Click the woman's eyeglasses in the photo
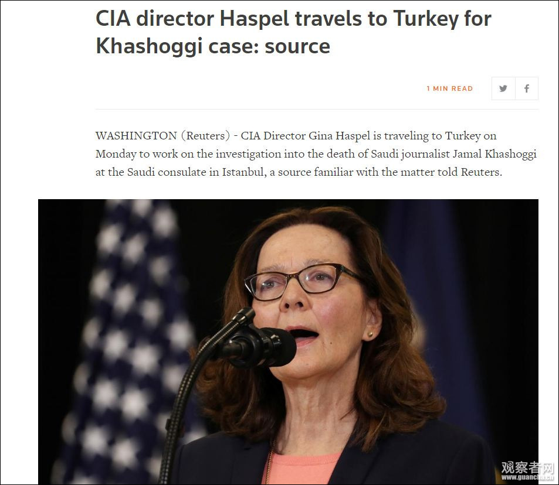The width and height of the screenshot is (559, 485). 303,282
